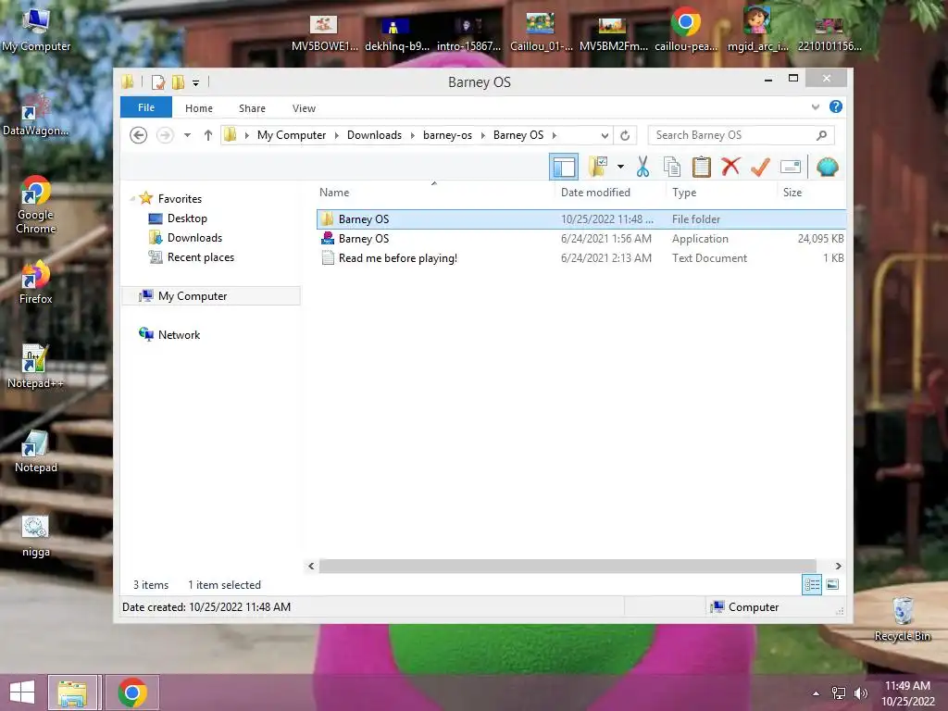The height and width of the screenshot is (711, 948).
Task: Select the Barney OS Application file
Action: tap(581, 238)
